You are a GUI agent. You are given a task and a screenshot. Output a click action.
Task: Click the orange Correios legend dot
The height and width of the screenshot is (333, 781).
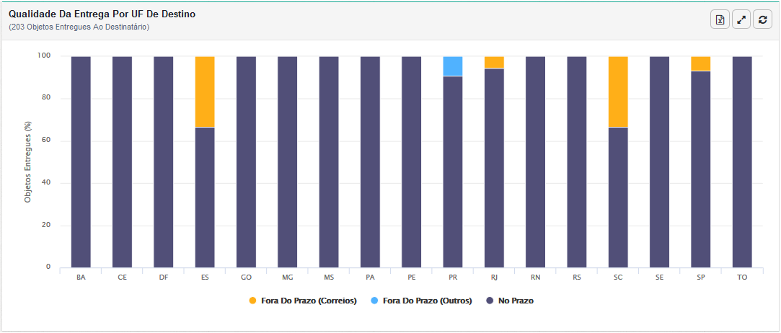pos(252,301)
